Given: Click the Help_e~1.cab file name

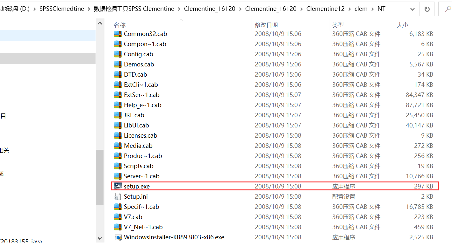Looking at the screenshot, I should 142,105.
